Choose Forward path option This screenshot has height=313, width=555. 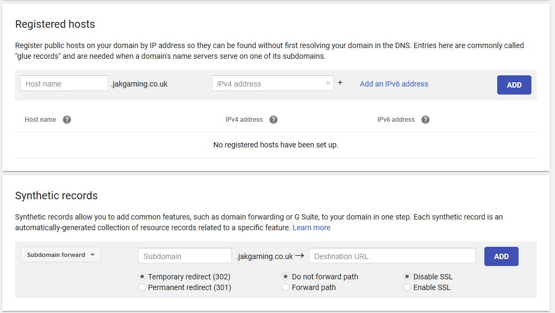tap(285, 287)
